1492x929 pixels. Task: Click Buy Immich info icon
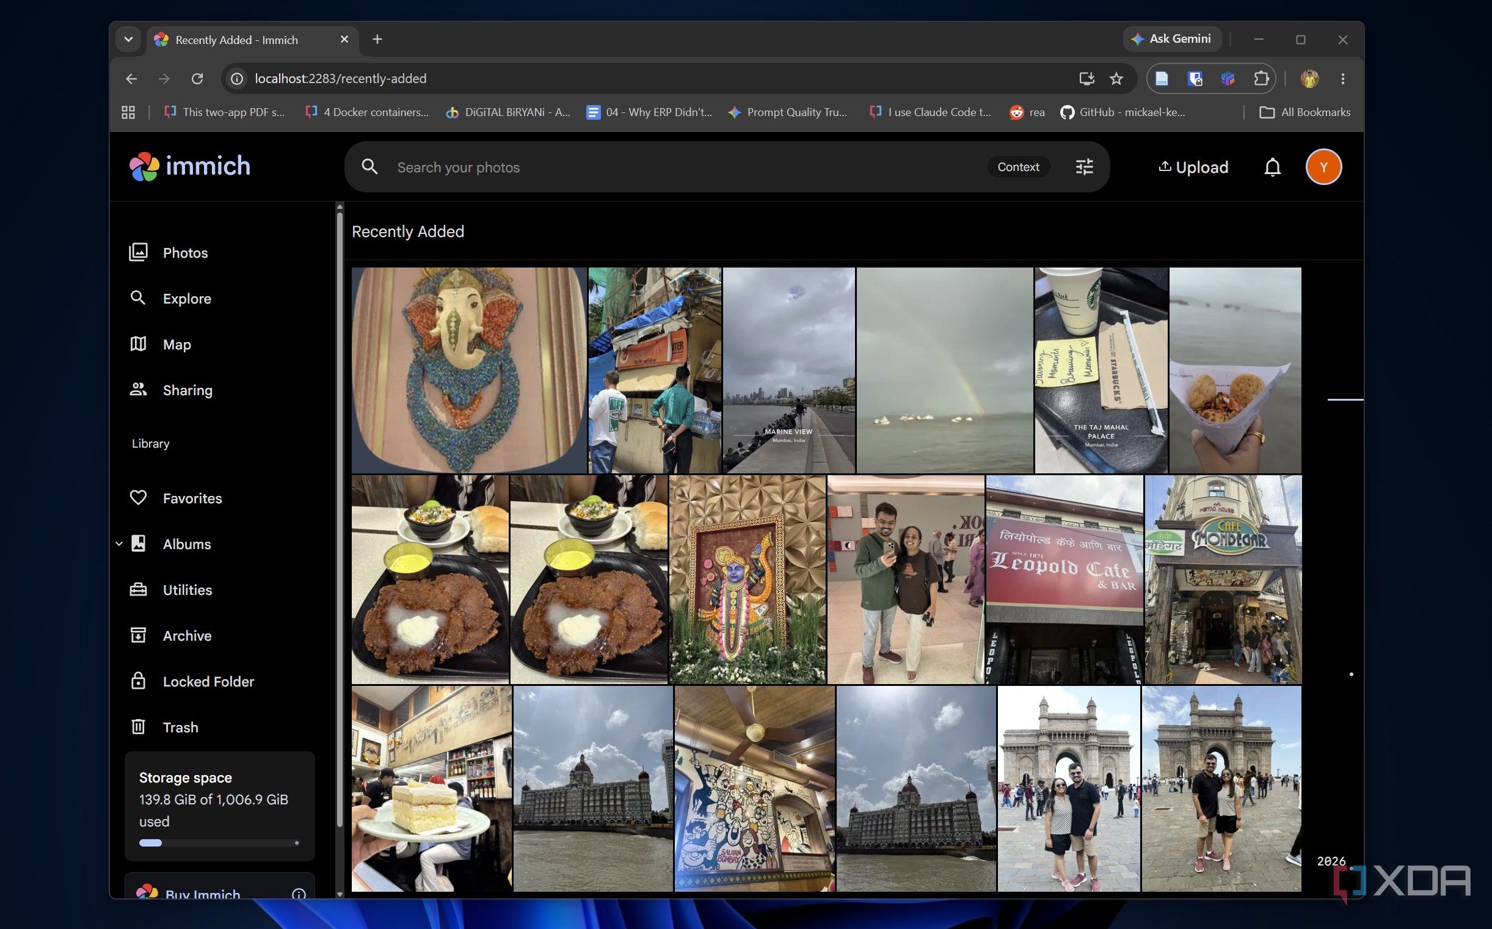(299, 894)
